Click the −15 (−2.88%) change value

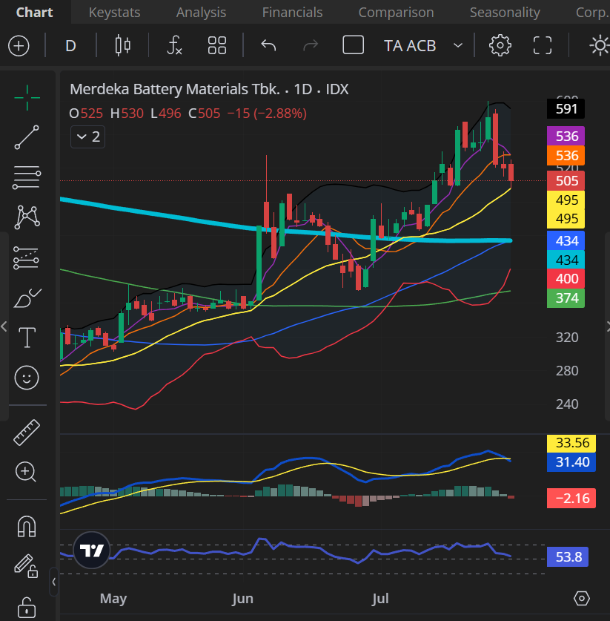[x=267, y=114]
